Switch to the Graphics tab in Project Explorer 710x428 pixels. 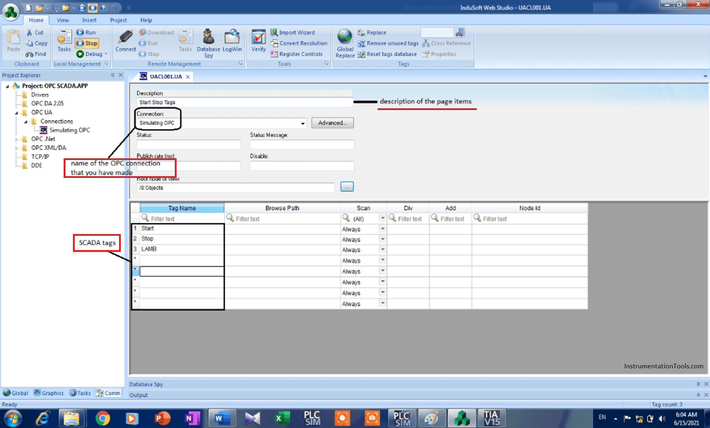49,393
